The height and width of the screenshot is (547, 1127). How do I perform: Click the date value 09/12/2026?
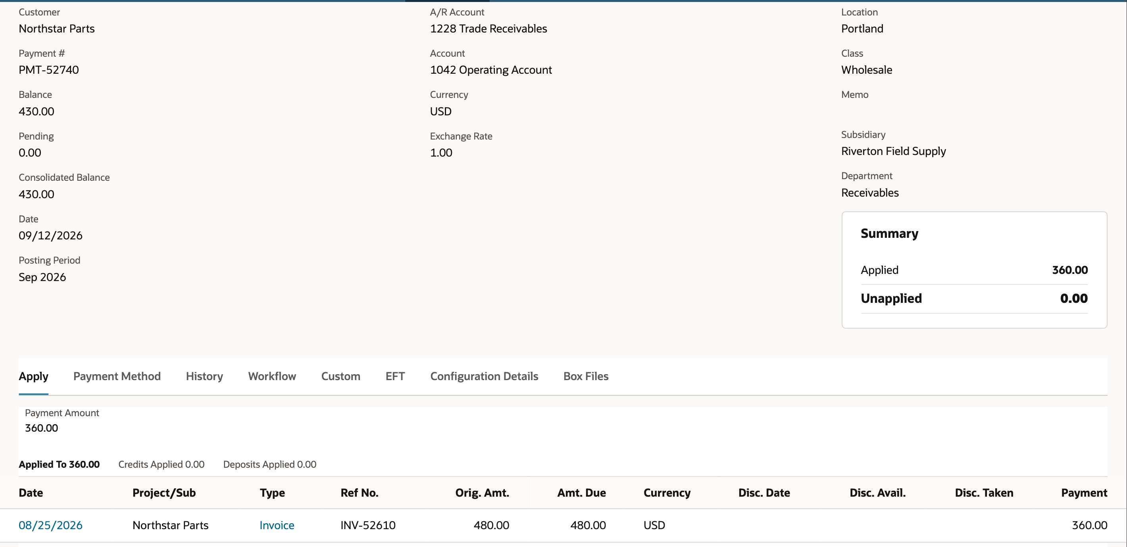50,235
